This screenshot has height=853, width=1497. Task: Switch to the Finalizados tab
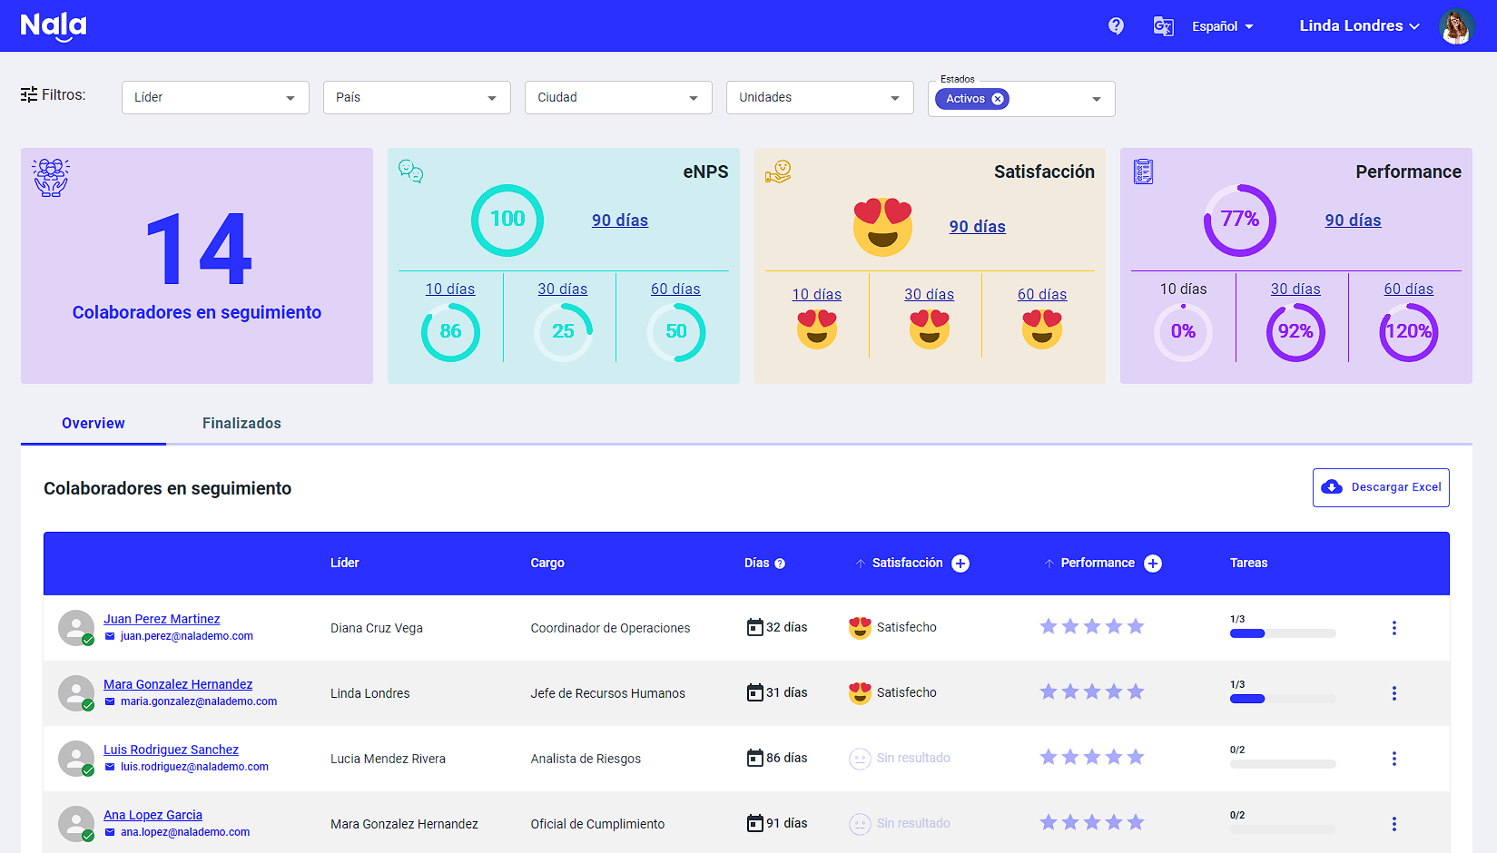click(x=241, y=423)
